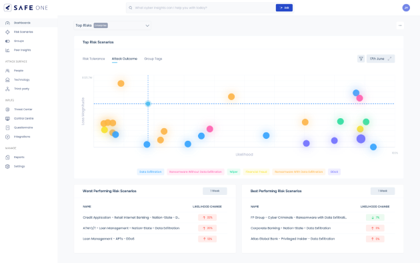Open the Threat Center icon

7,109
